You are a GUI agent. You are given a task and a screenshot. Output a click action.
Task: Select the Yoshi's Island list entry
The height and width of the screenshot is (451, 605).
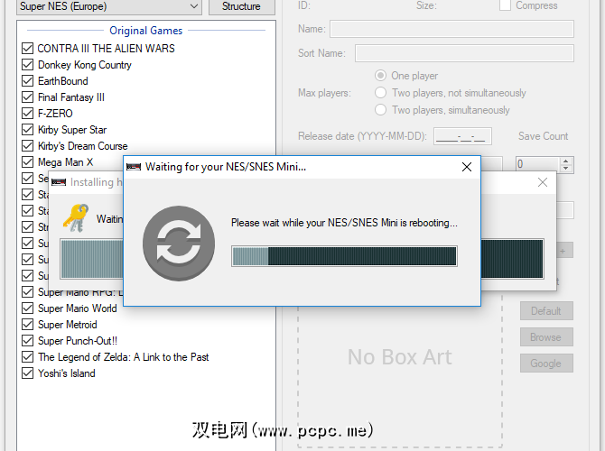click(66, 373)
